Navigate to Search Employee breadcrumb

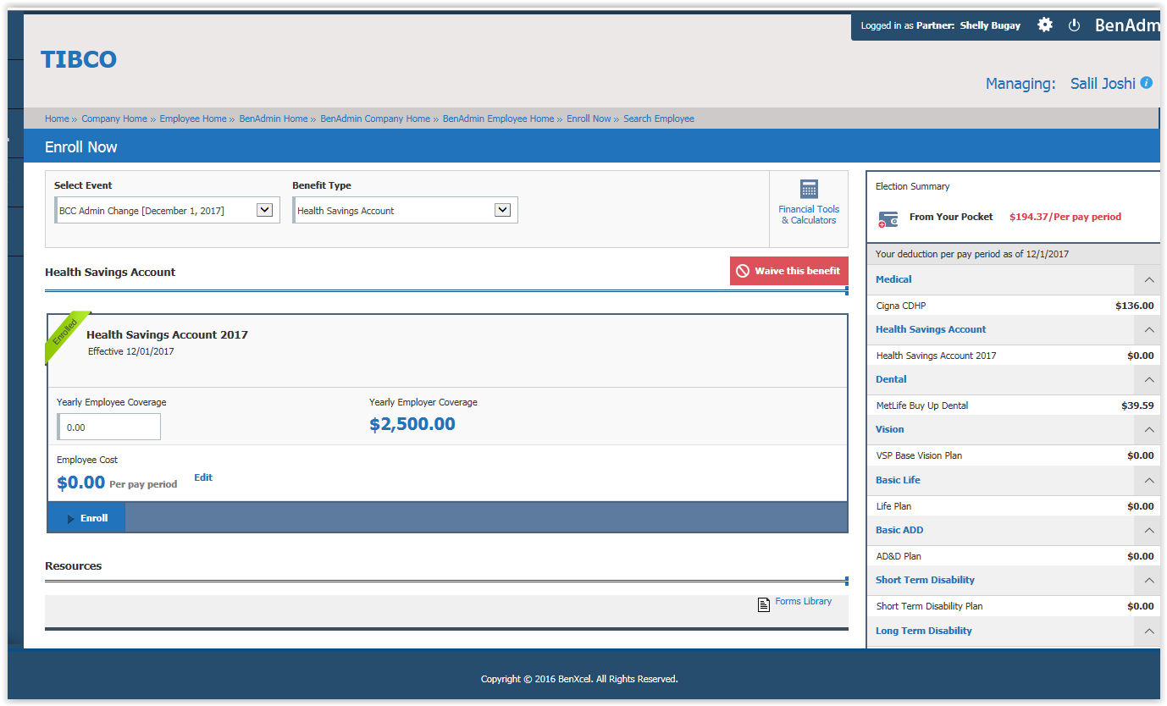tap(658, 119)
